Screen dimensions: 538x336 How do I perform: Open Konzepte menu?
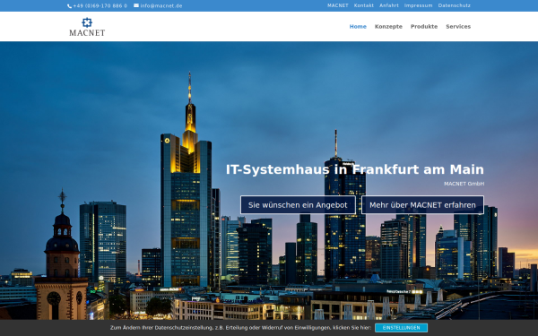pos(388,26)
